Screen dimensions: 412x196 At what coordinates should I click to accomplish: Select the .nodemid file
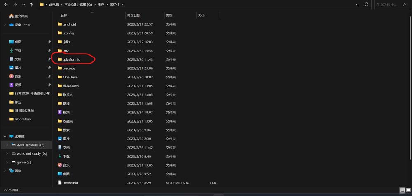pos(70,183)
